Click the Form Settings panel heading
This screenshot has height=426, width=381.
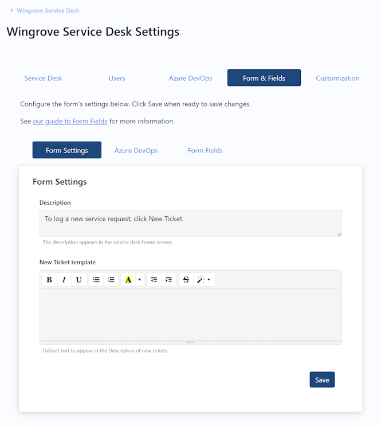pos(60,182)
